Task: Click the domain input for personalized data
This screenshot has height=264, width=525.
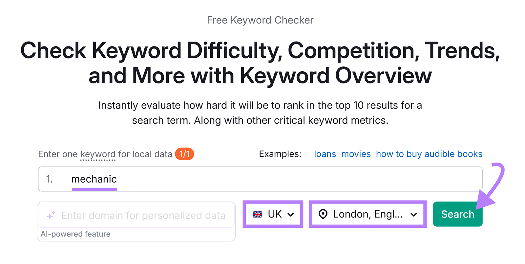Action: (137, 215)
